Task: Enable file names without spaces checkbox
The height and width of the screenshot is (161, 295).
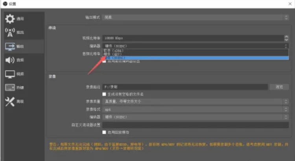Action: click(104, 94)
